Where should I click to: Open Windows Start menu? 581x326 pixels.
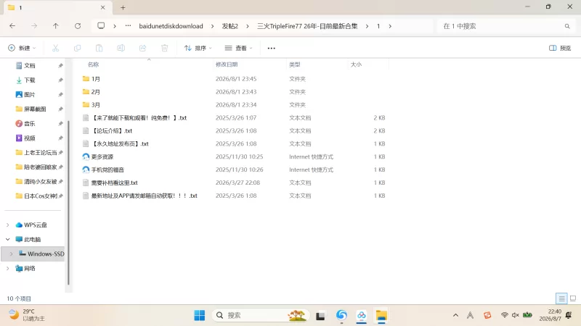(x=199, y=315)
